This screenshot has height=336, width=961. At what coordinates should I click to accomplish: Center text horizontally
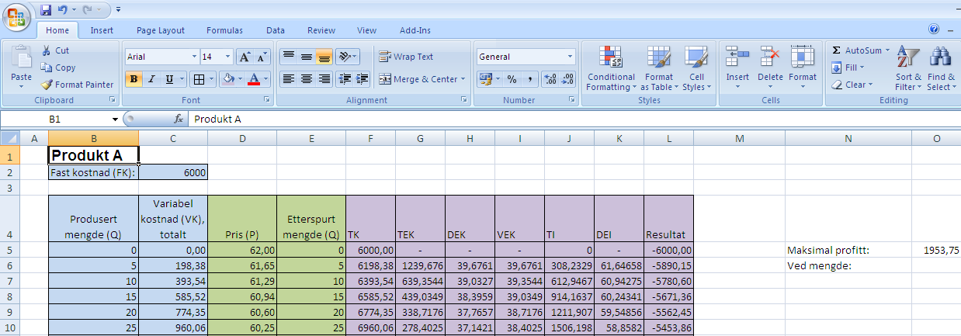[307, 79]
